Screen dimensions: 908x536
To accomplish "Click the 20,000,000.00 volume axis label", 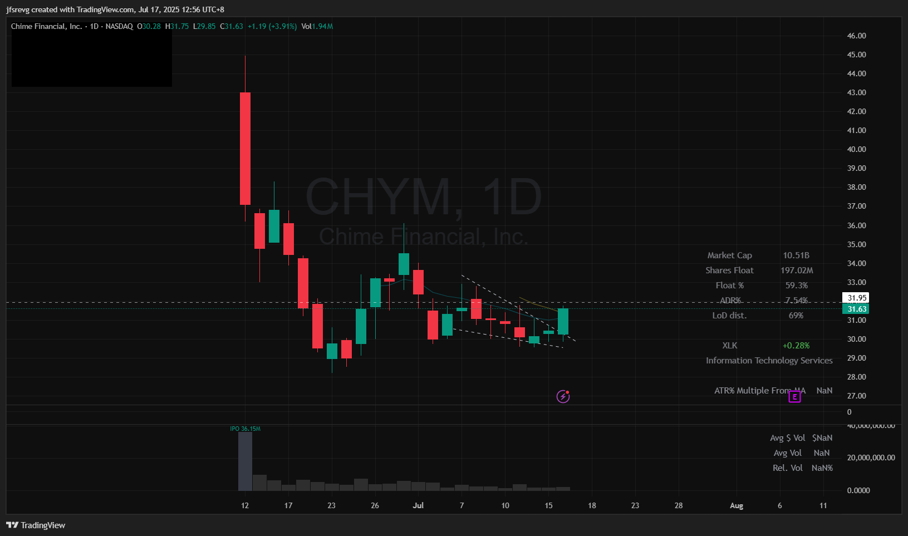I will [871, 458].
